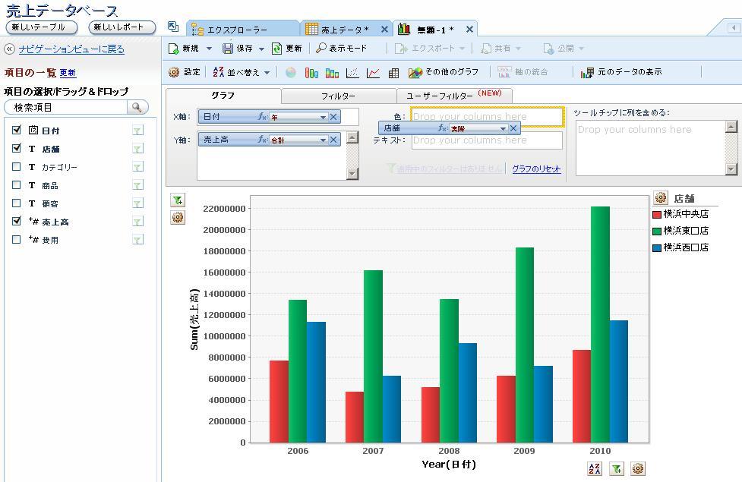The width and height of the screenshot is (742, 482).
Task: Open the 合計 aggregation dropdown for 売上高
Action: 323,140
